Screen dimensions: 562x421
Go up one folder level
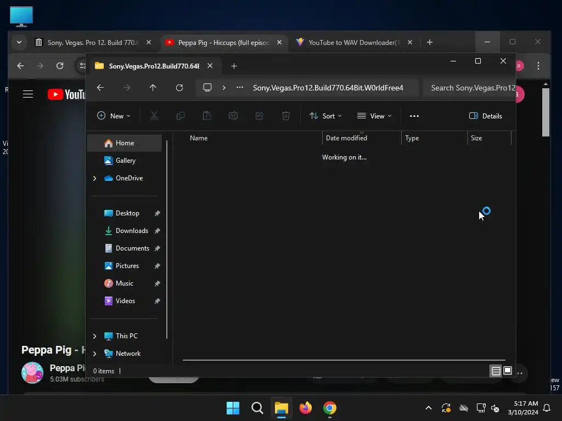point(153,88)
